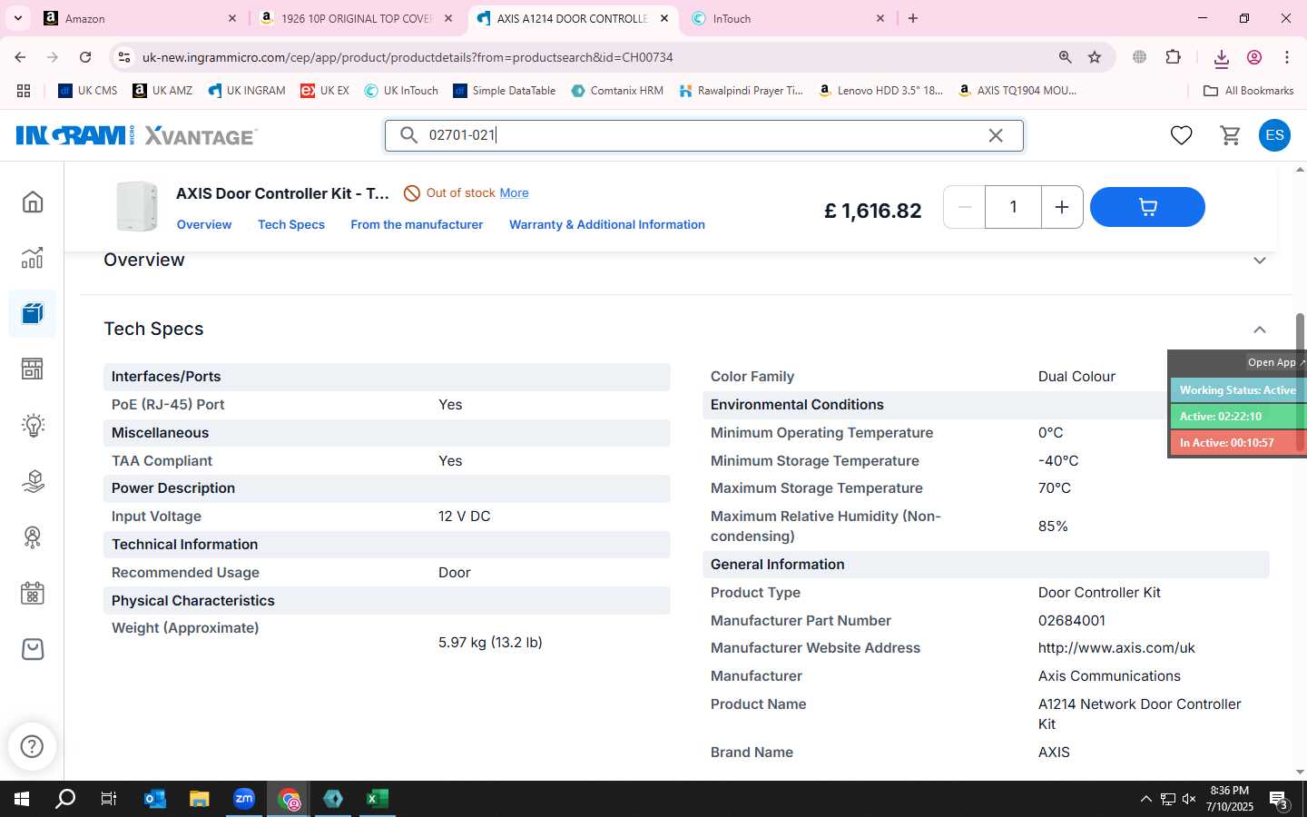Open UK EX bookmark

325,91
